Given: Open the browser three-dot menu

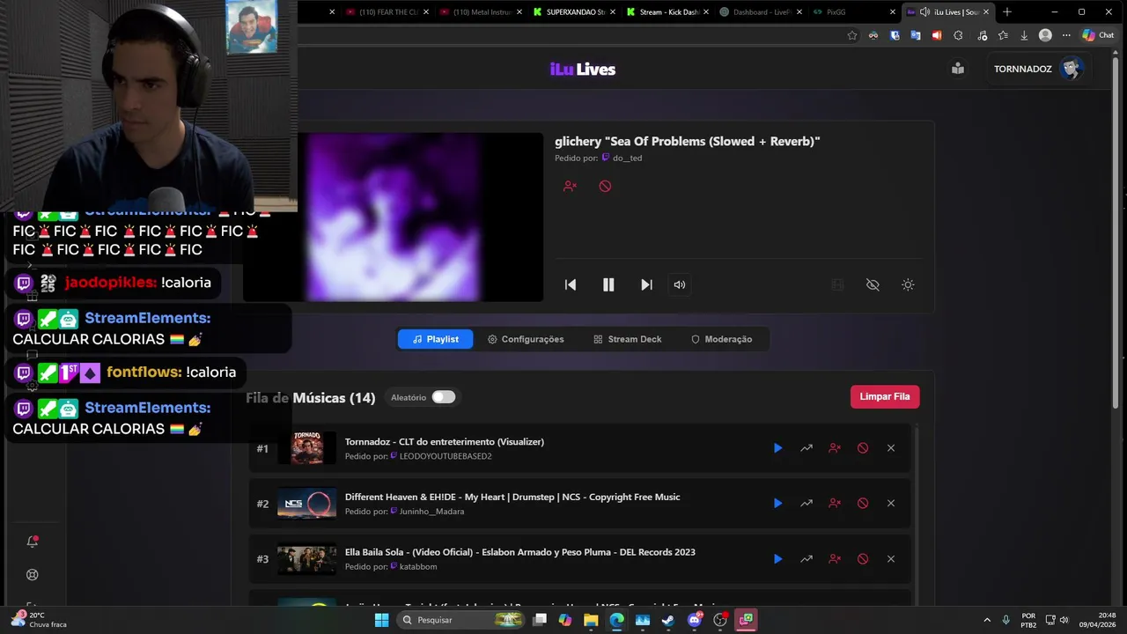Looking at the screenshot, I should 1066,35.
